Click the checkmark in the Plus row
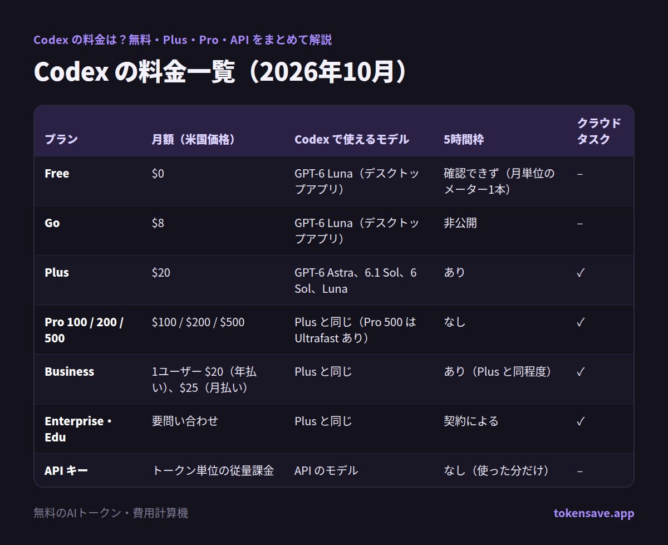 pyautogui.click(x=581, y=273)
